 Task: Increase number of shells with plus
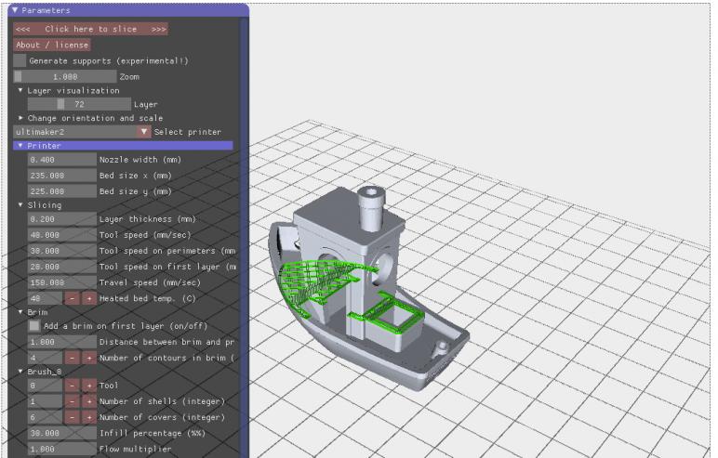89,401
